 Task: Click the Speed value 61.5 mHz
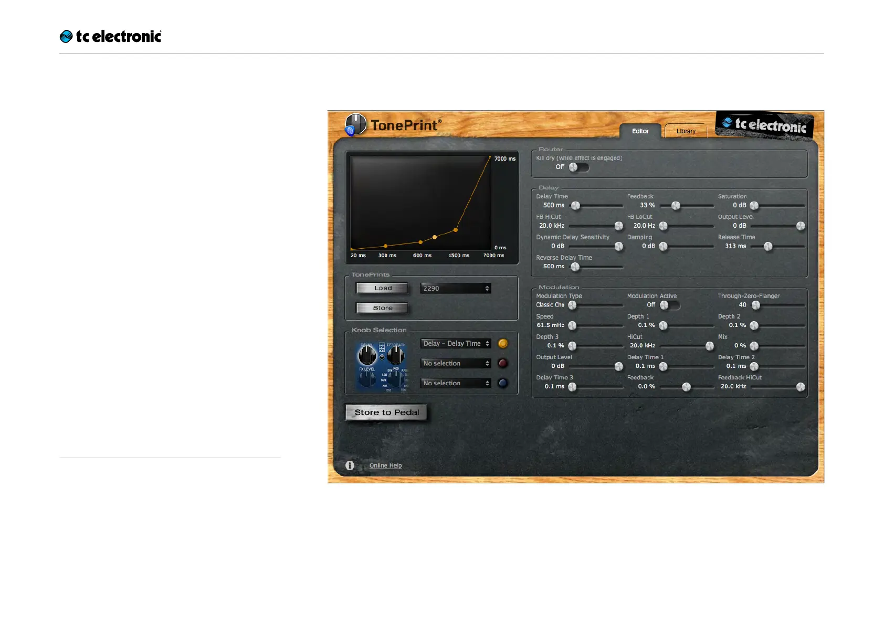pos(550,325)
